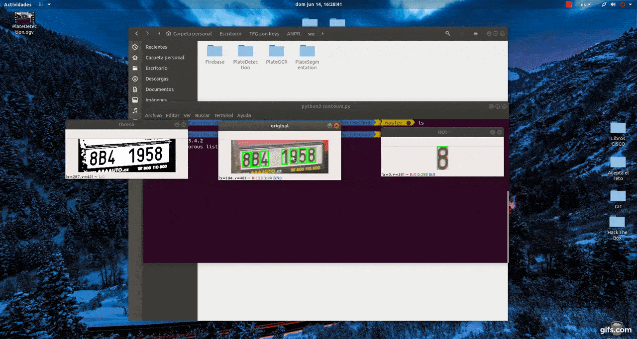Viewport: 637px width, 339px height.
Task: Go back with the left arrow
Action: pos(137,33)
